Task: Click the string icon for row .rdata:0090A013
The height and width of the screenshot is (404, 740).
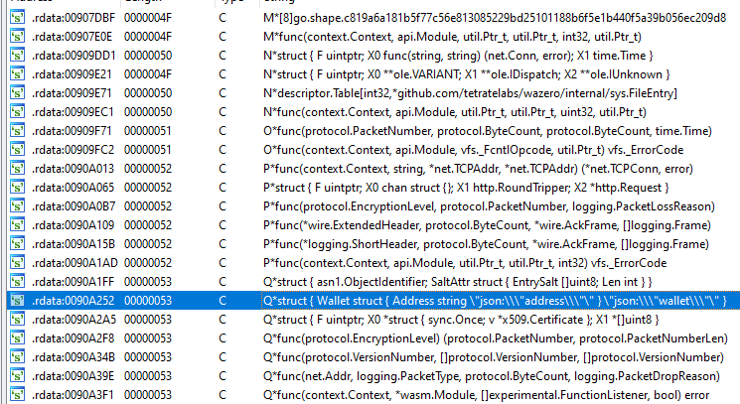Action: (18, 169)
